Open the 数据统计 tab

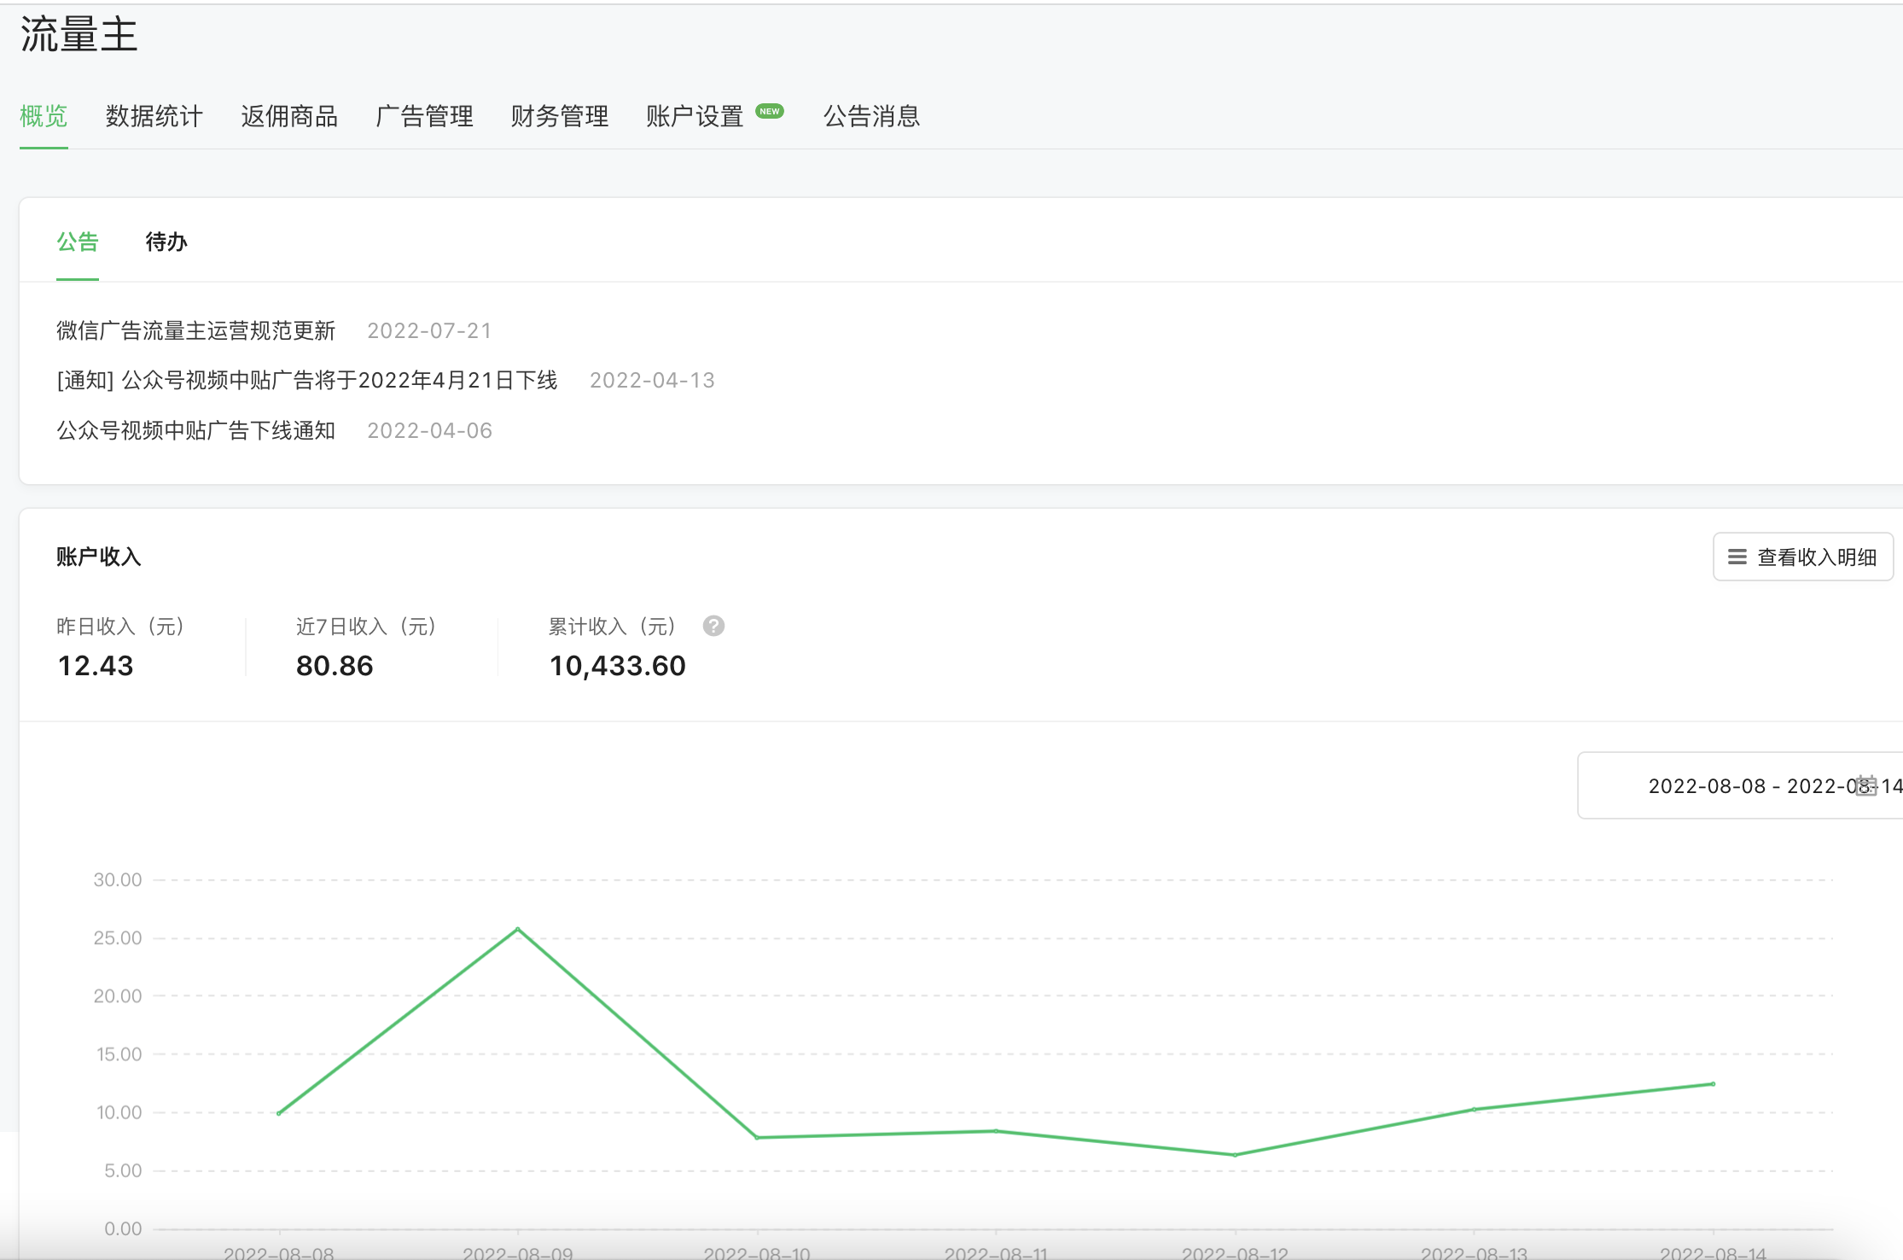coord(154,116)
